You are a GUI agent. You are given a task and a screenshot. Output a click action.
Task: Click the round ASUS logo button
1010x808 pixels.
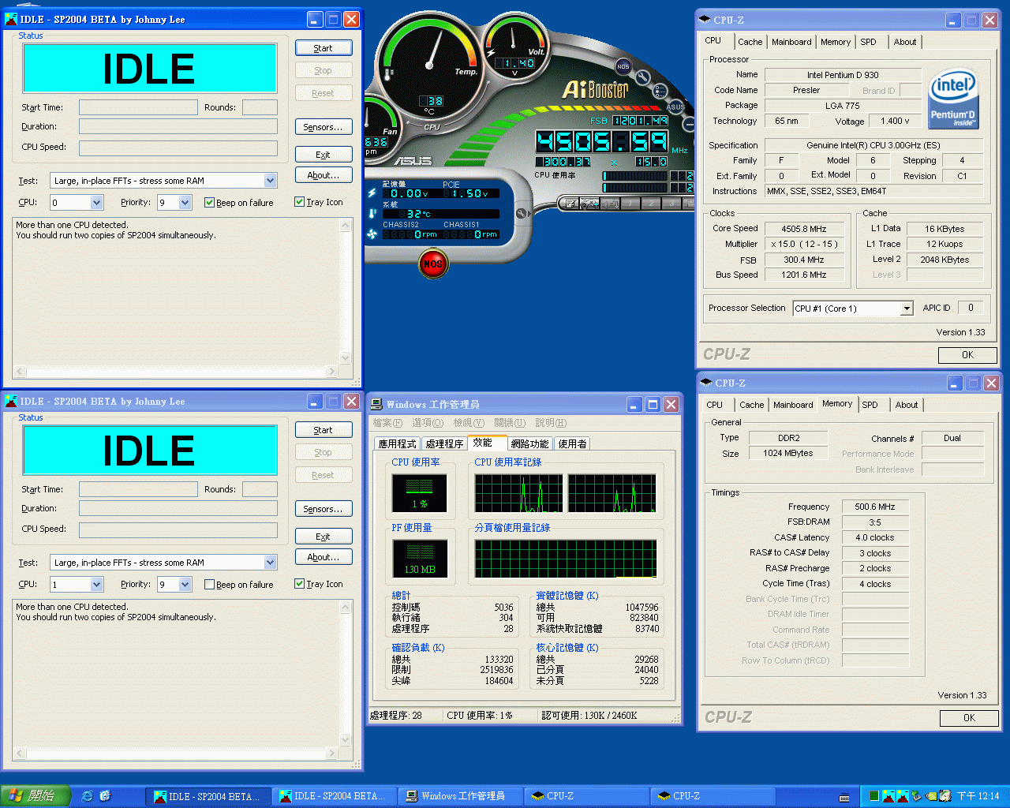pyautogui.click(x=675, y=107)
